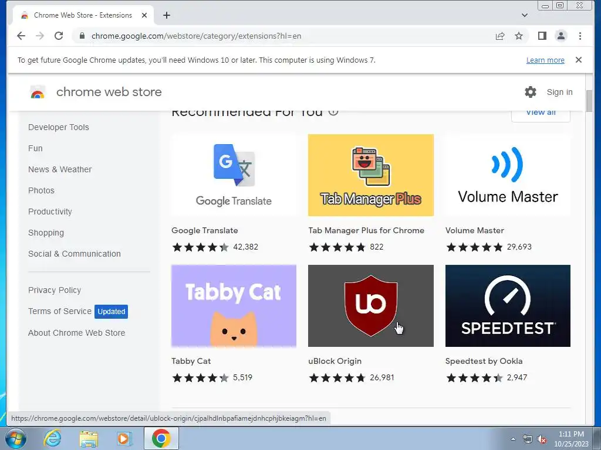Open the web store settings gear
The height and width of the screenshot is (450, 601).
click(x=531, y=92)
